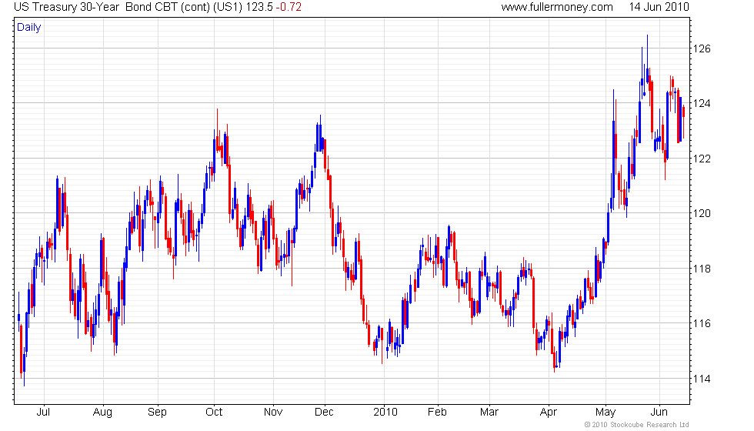Click the 120 price axis label
This screenshot has width=754, height=431.
point(701,214)
